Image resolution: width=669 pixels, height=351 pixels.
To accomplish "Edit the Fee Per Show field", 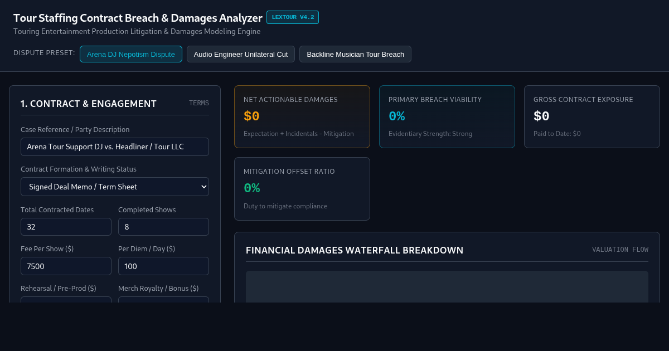I will click(x=66, y=266).
